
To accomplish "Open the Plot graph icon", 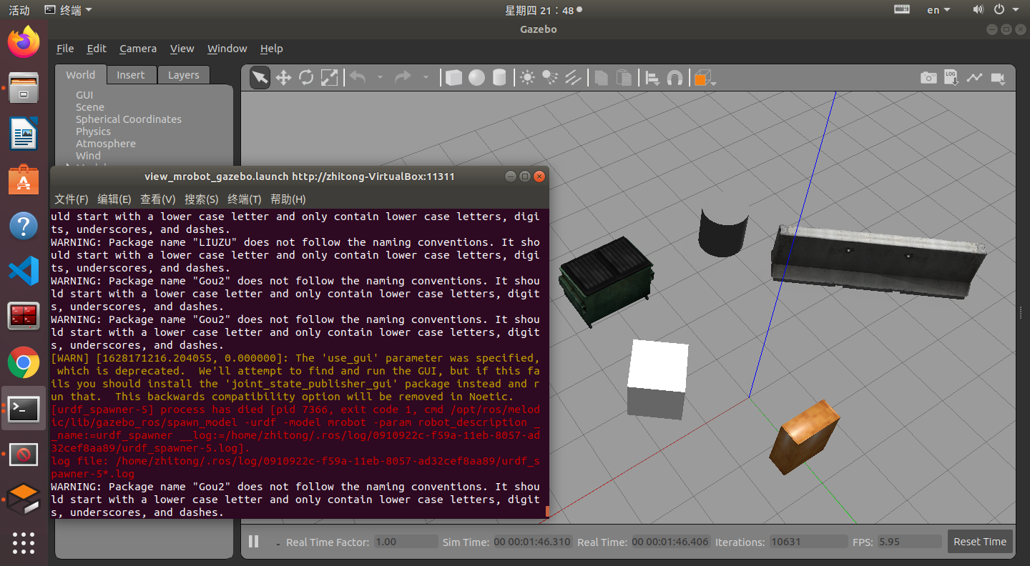I will [x=974, y=78].
